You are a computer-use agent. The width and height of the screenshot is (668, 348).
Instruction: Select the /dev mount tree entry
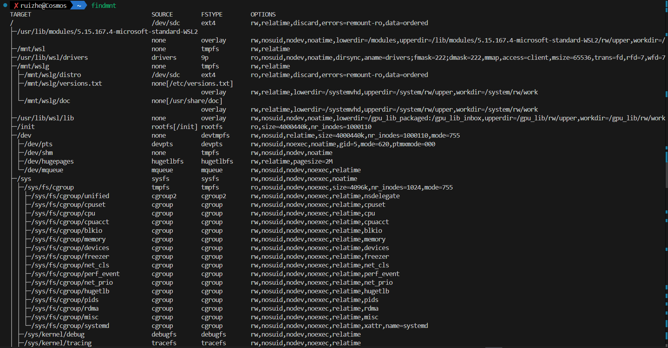(24, 135)
